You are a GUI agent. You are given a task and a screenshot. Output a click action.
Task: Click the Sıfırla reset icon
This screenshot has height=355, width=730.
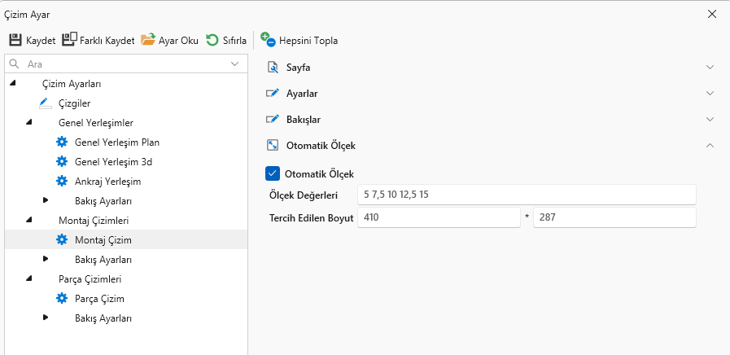(212, 39)
